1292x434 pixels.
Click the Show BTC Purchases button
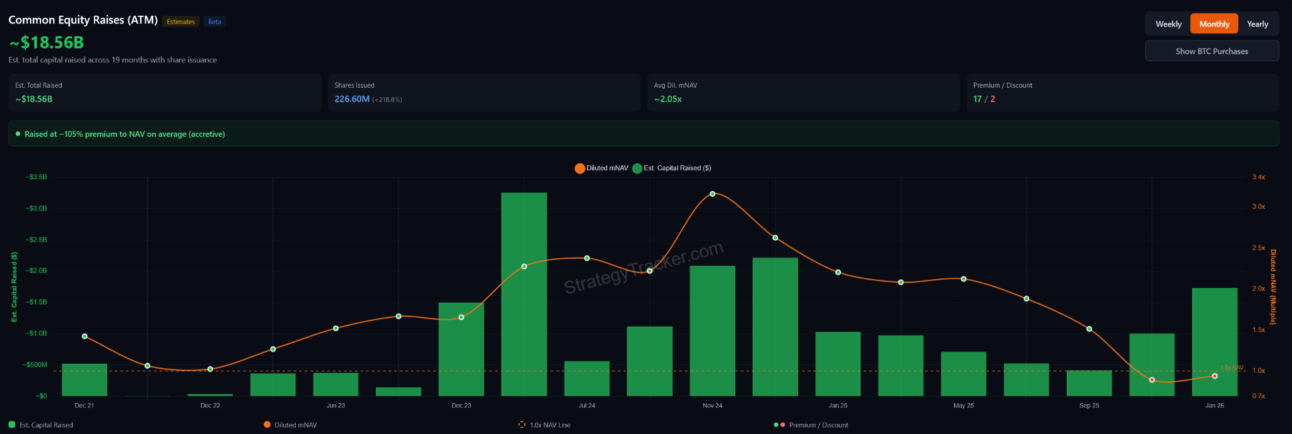[x=1211, y=51]
